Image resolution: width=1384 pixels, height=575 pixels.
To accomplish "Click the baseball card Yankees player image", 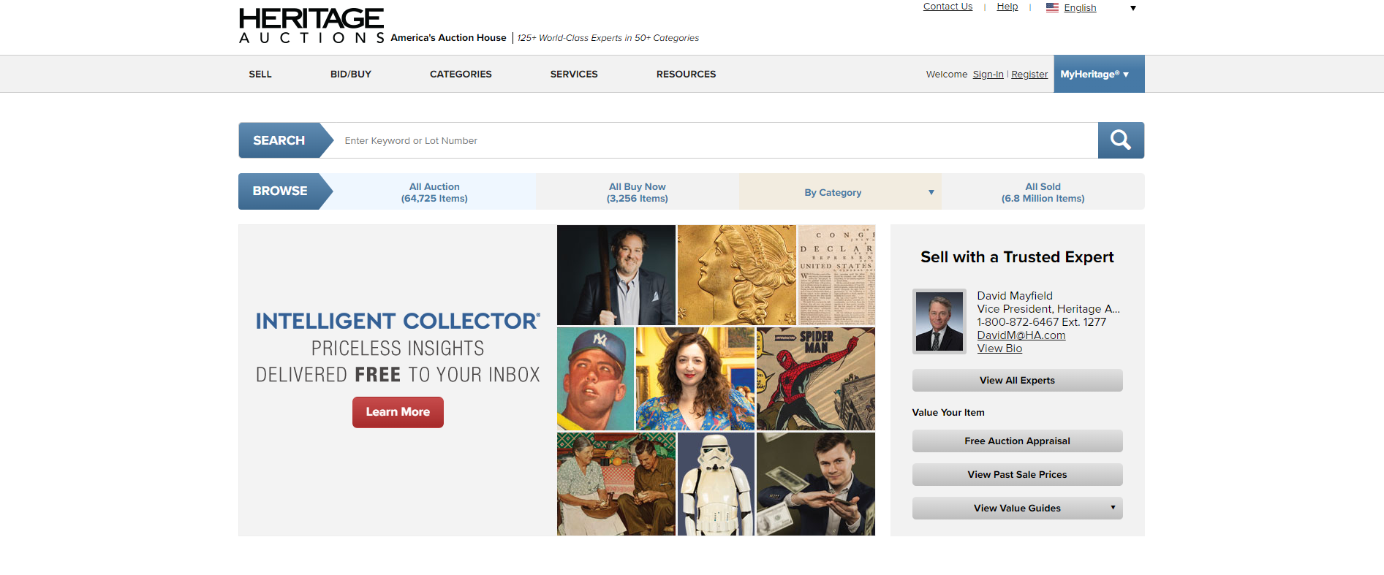I will [x=595, y=378].
